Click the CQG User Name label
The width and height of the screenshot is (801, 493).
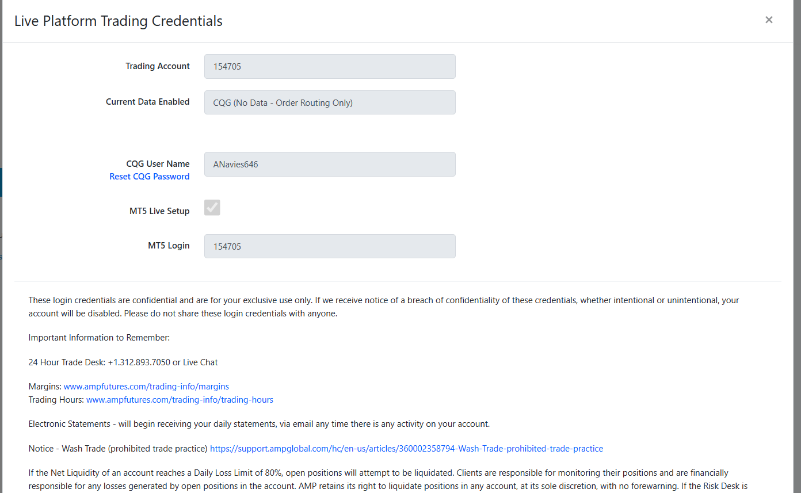click(x=158, y=164)
